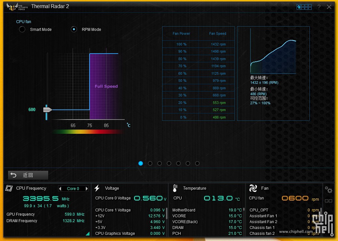Click the DRAM Frequency row

coord(46,221)
